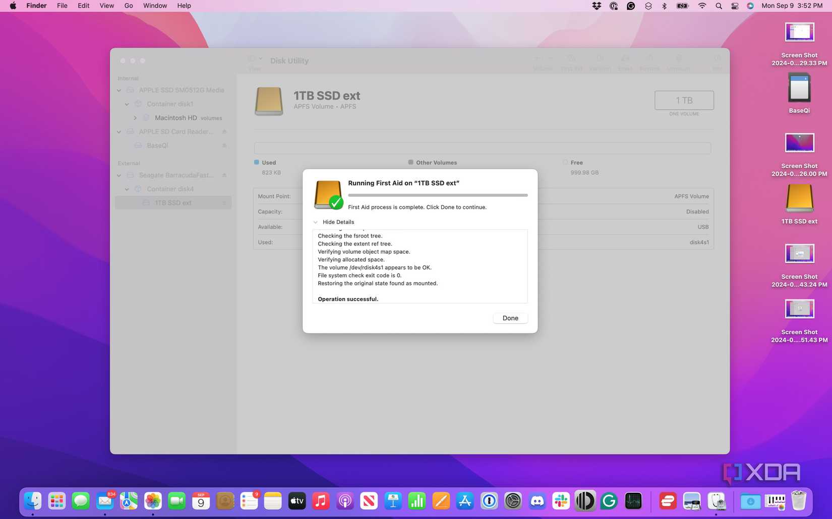Open Screen Shot 2024...51.43 PM from desktop
Viewport: 832px width, 519px height.
tap(799, 309)
